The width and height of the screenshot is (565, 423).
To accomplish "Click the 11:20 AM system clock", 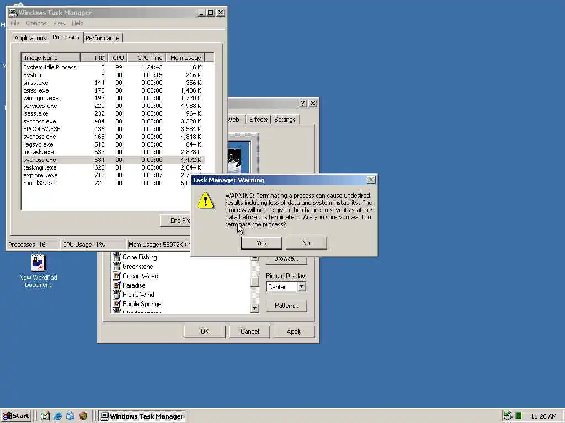I will 543,416.
